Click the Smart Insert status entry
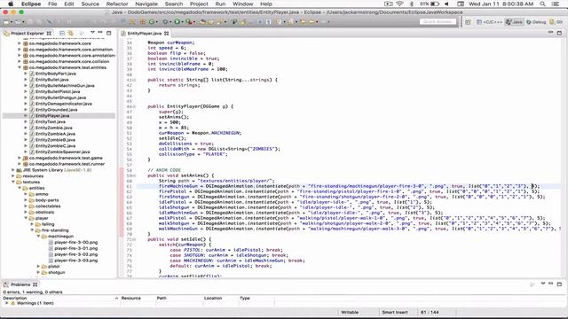568x319 pixels. coord(394,312)
